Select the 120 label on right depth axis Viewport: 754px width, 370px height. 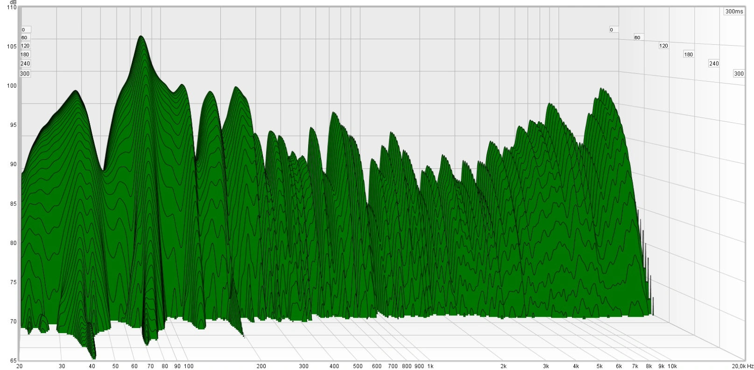tap(663, 46)
